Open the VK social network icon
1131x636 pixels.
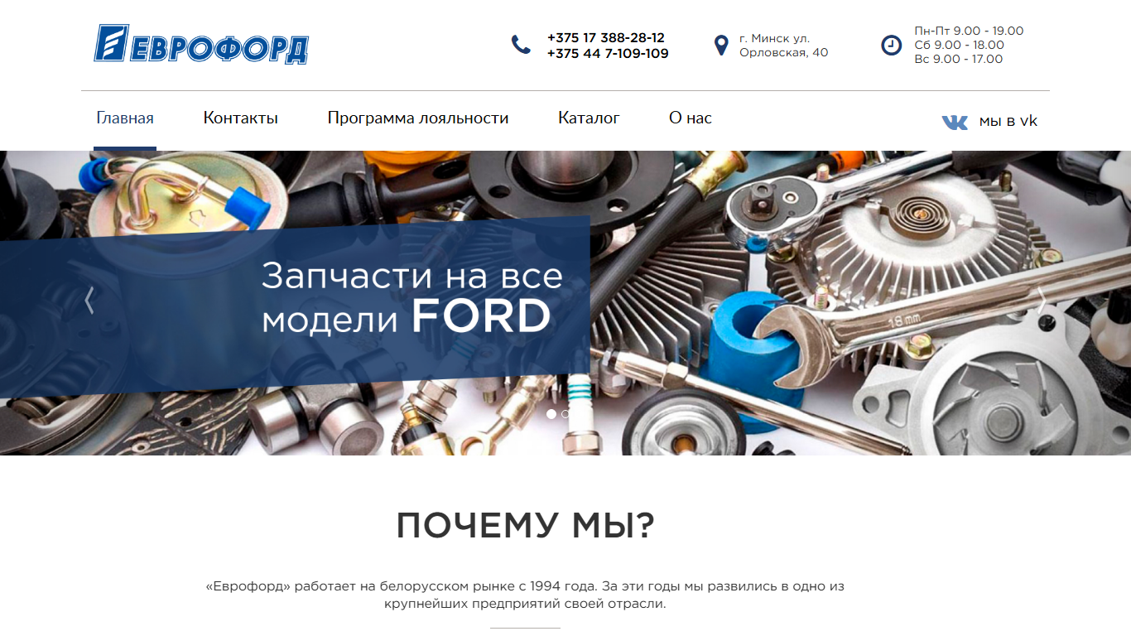tap(955, 122)
